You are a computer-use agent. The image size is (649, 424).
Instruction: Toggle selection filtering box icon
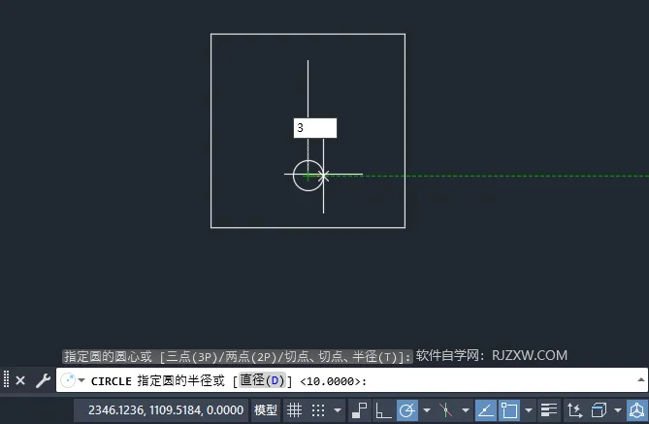click(x=599, y=410)
